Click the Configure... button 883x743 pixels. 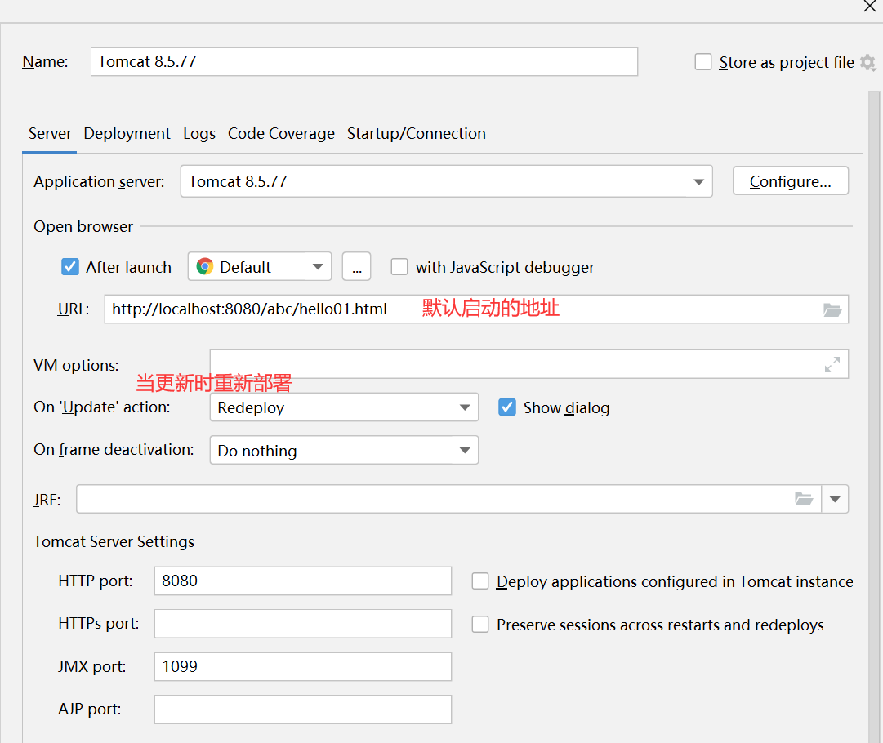[x=790, y=180]
